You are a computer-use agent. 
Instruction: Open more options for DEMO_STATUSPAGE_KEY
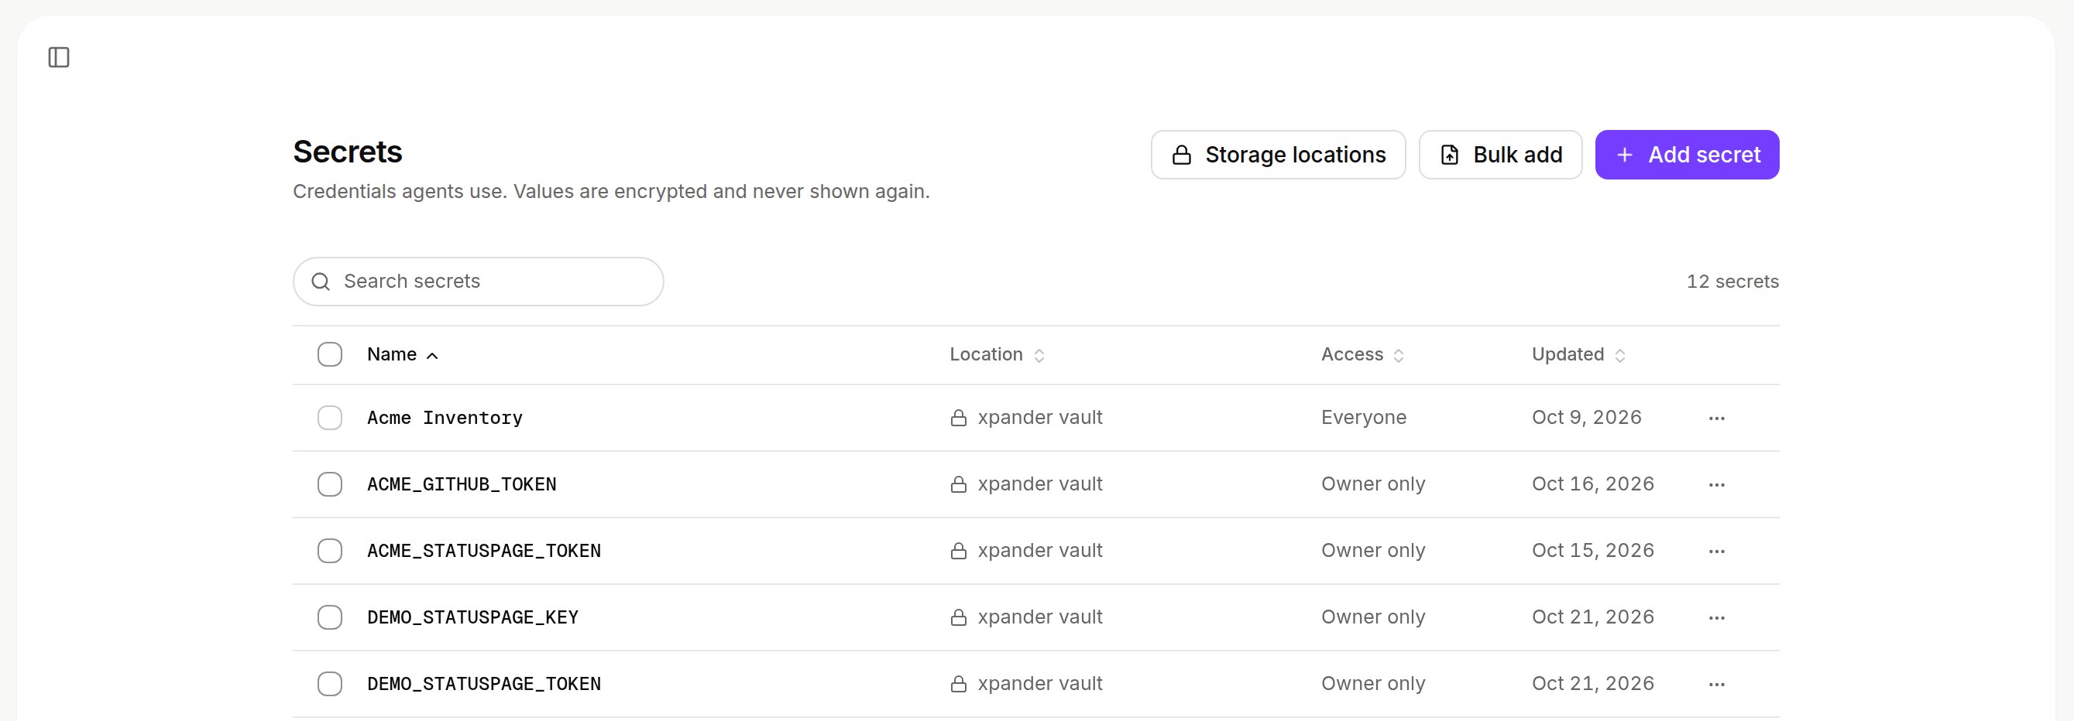pos(1716,618)
